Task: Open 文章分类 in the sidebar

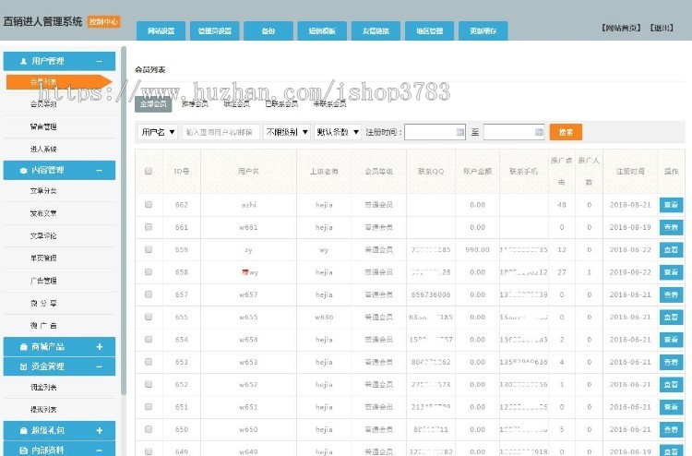Action: (43, 191)
